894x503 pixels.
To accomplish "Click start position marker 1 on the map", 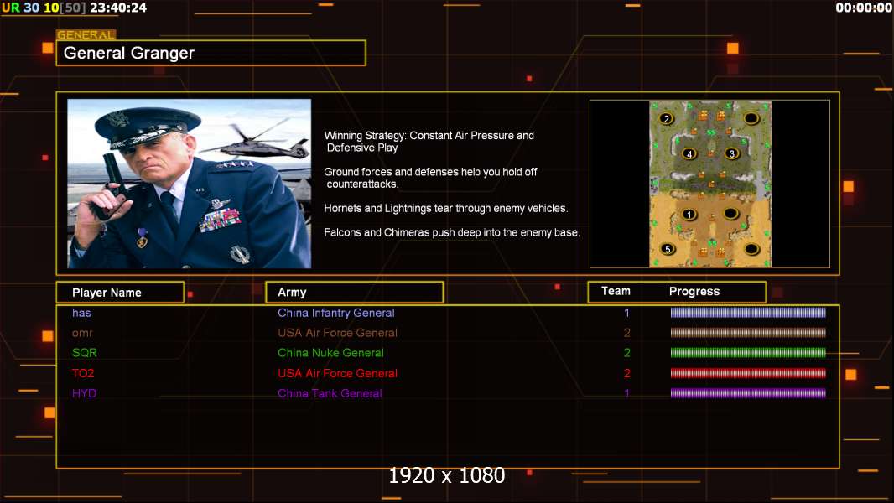I will coord(689,214).
